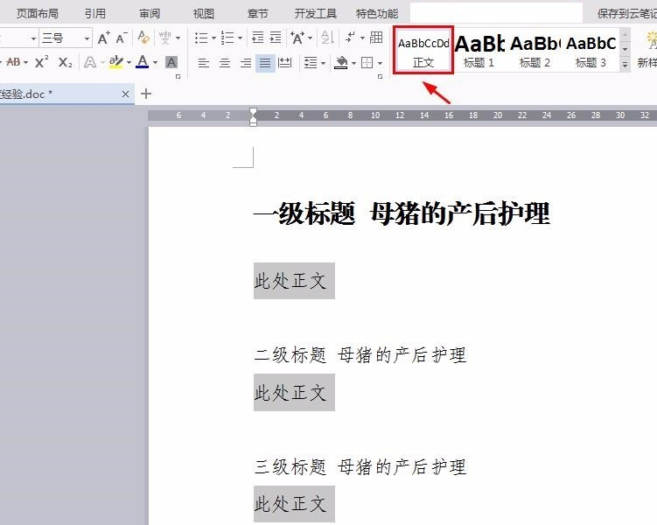Click the ruler indent marker
The image size is (657, 525).
coord(253,116)
